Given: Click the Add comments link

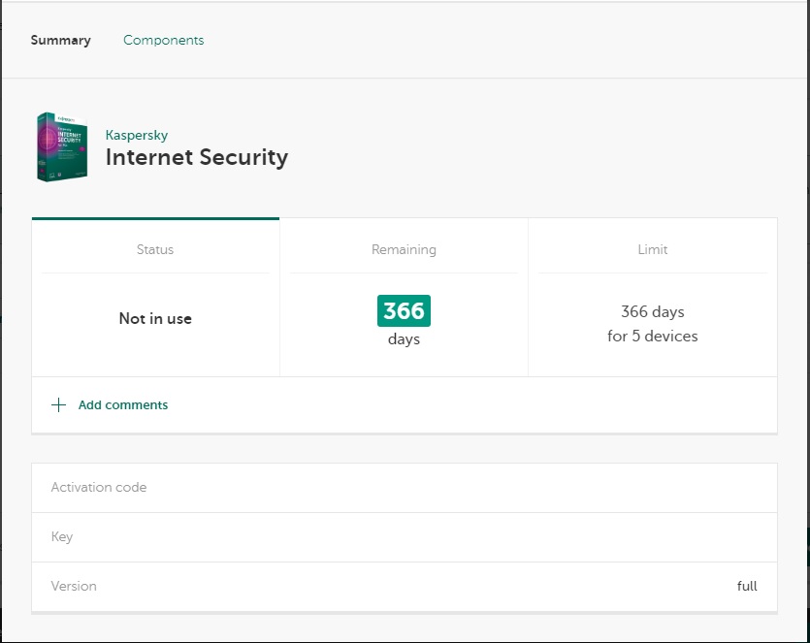Looking at the screenshot, I should (x=123, y=405).
